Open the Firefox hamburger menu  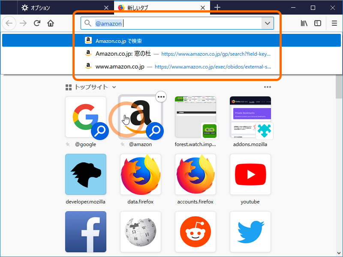pos(334,23)
